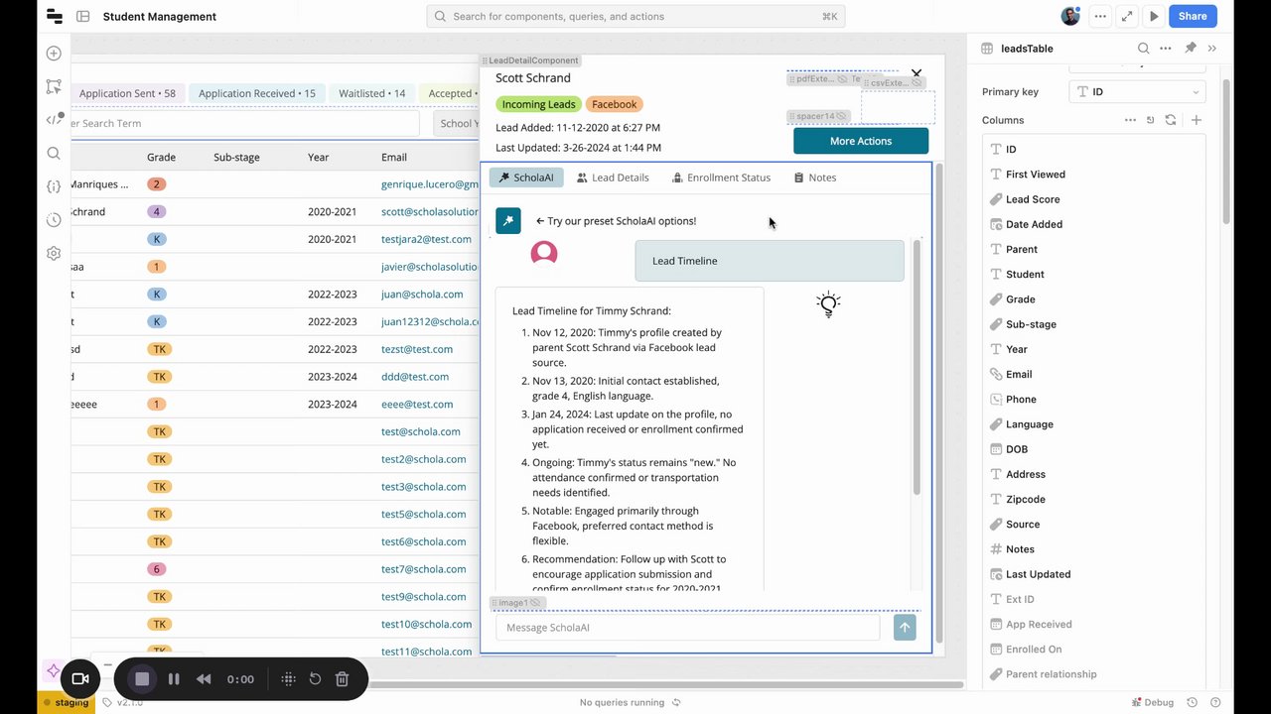Click the user avatar in top bar

pyautogui.click(x=1070, y=16)
